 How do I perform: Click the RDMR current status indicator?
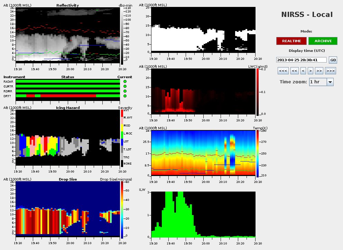(x=125, y=91)
